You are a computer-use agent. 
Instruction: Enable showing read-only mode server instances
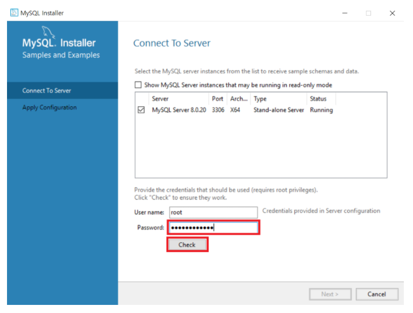coord(138,85)
